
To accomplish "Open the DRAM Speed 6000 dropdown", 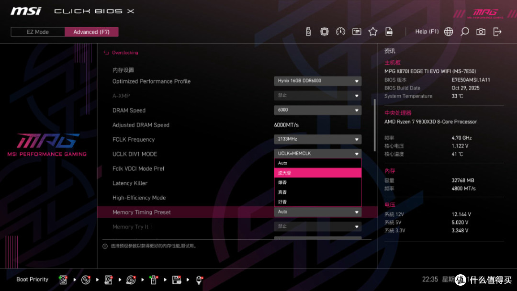I will [317, 110].
